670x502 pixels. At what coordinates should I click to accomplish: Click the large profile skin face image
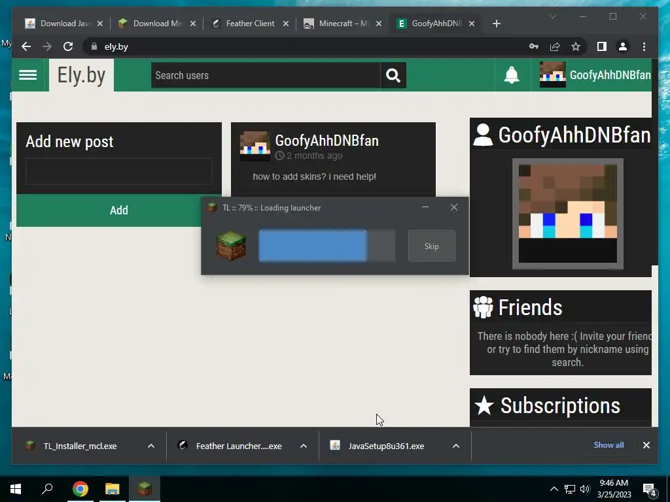[x=567, y=214]
